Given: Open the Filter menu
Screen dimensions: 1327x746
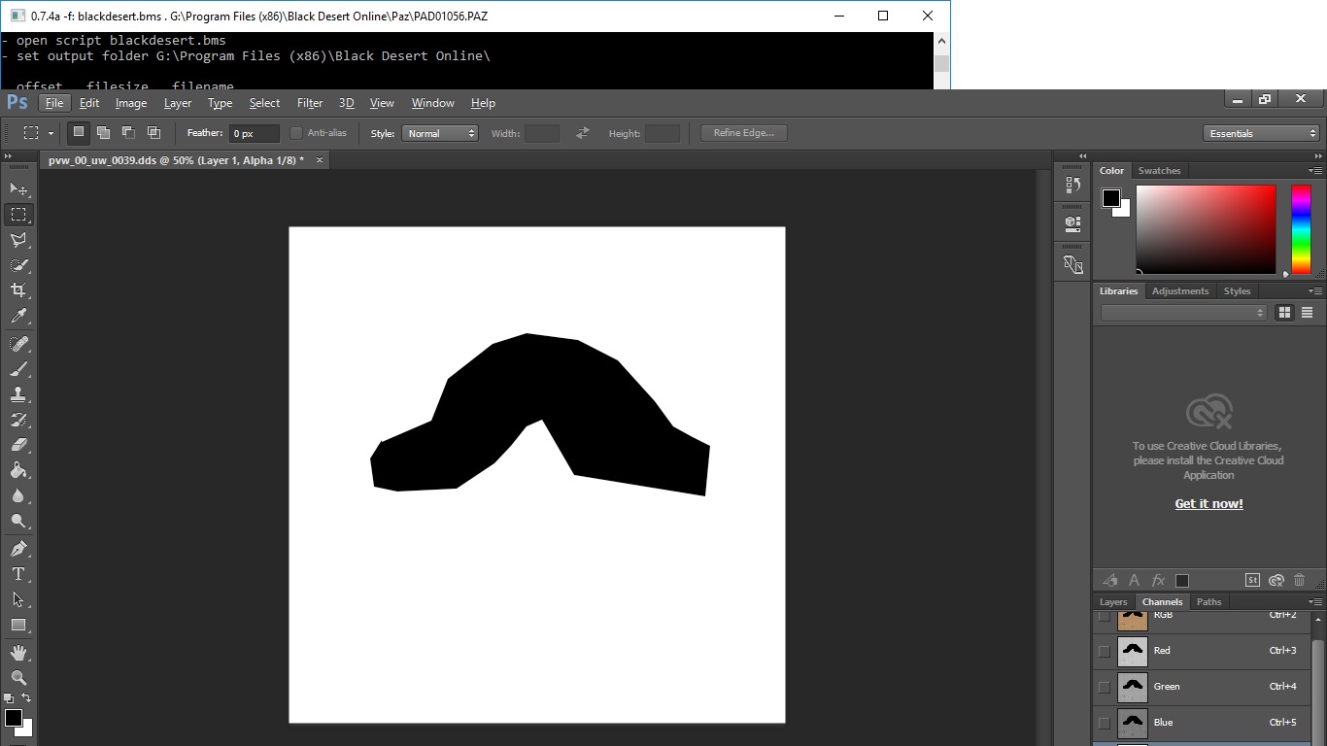Looking at the screenshot, I should (x=310, y=103).
